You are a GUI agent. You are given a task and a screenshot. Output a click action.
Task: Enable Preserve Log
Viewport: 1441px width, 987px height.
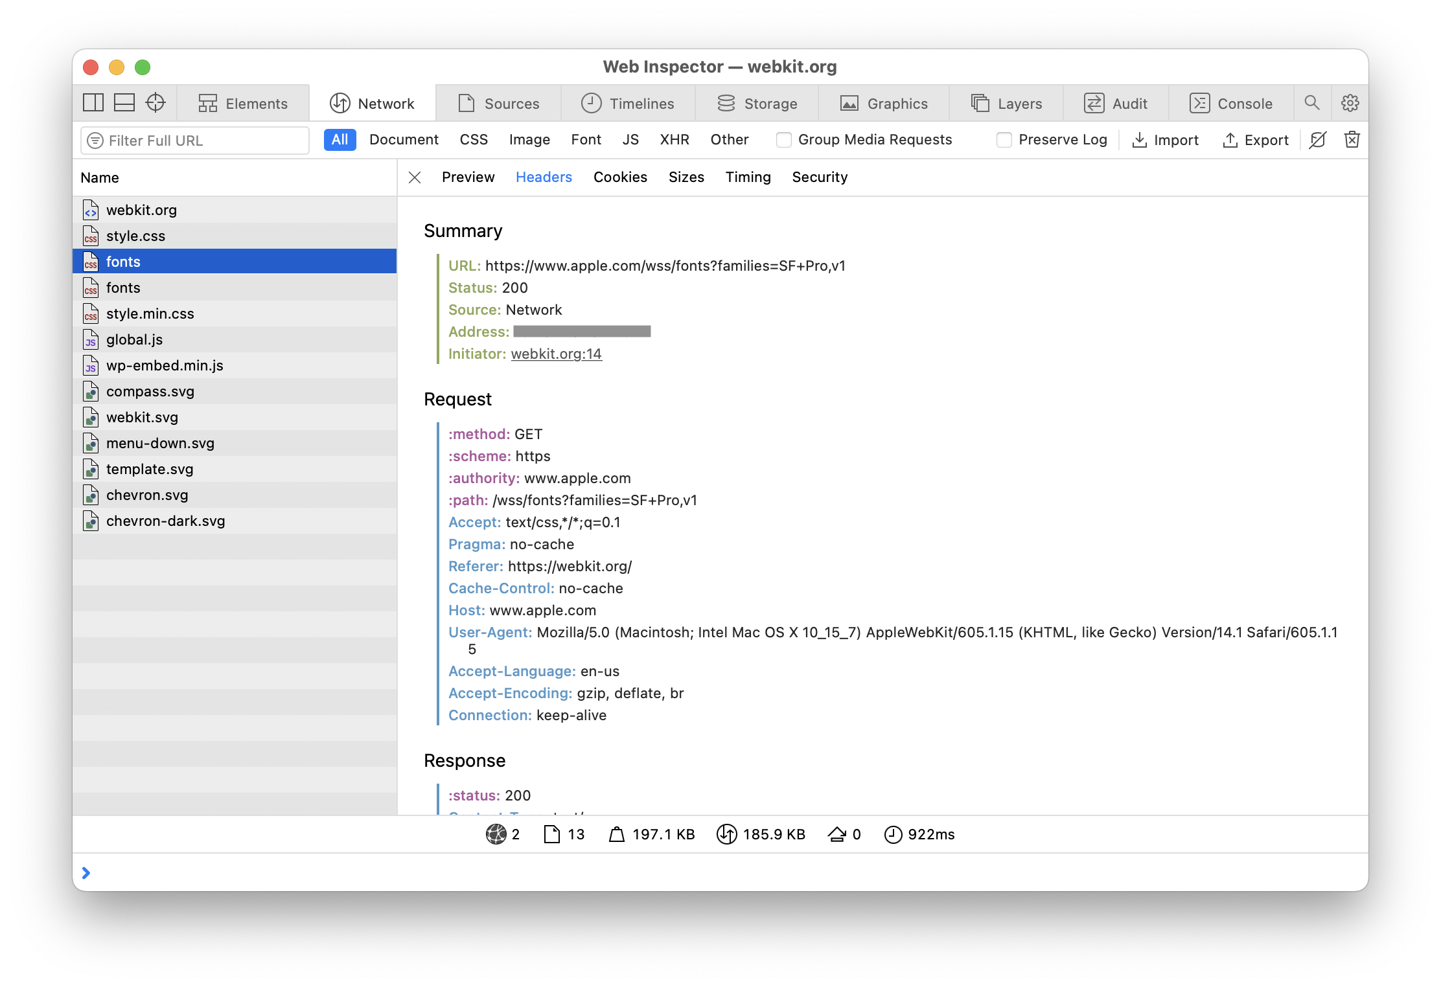(1004, 139)
